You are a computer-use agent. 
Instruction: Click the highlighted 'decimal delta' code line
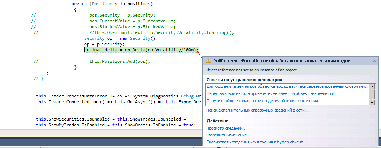coord(141,50)
